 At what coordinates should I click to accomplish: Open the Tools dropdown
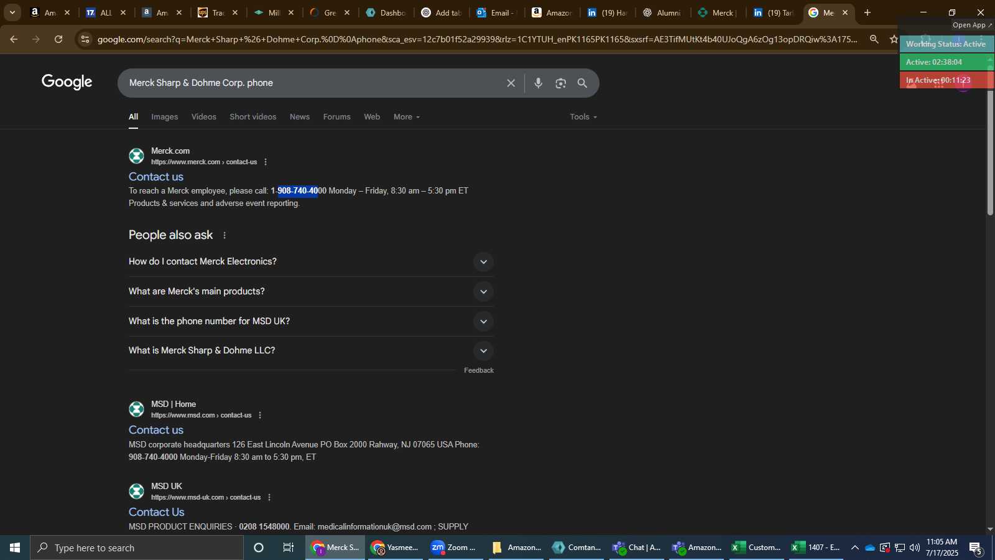(583, 117)
